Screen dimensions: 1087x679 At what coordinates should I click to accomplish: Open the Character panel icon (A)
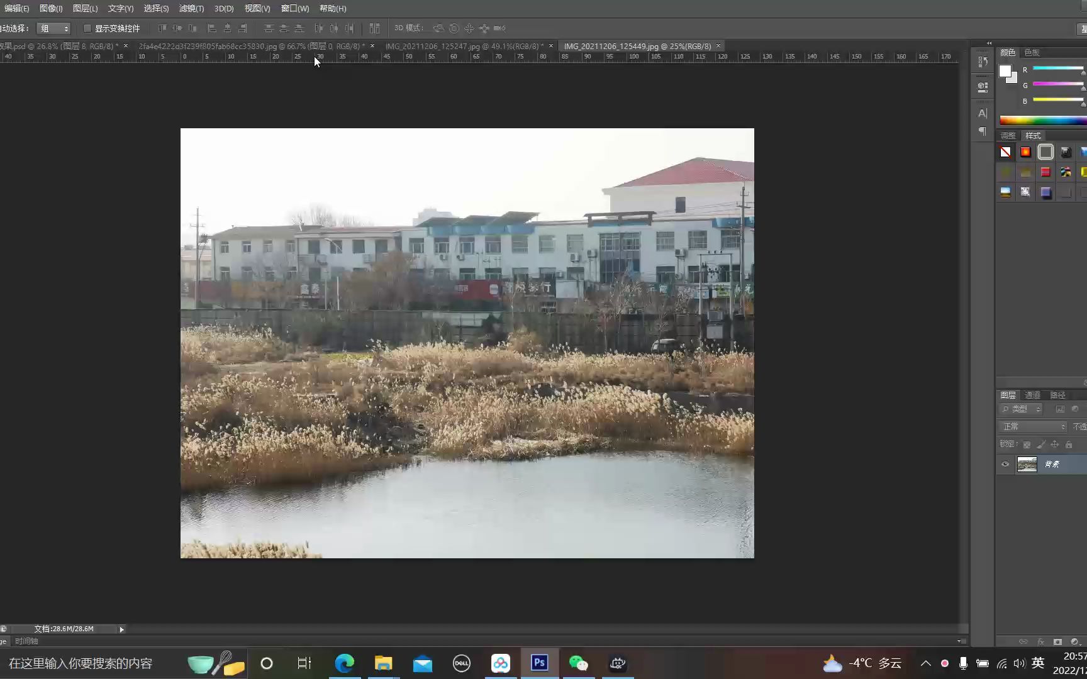click(983, 113)
